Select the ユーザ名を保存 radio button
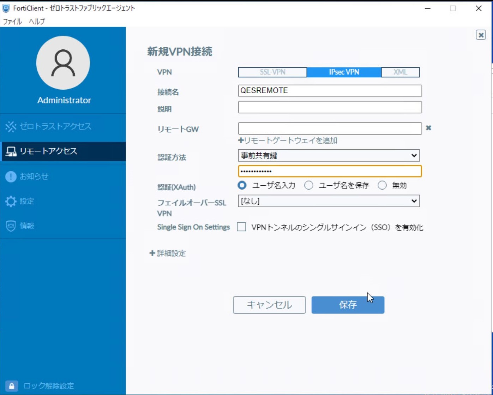 click(x=309, y=185)
